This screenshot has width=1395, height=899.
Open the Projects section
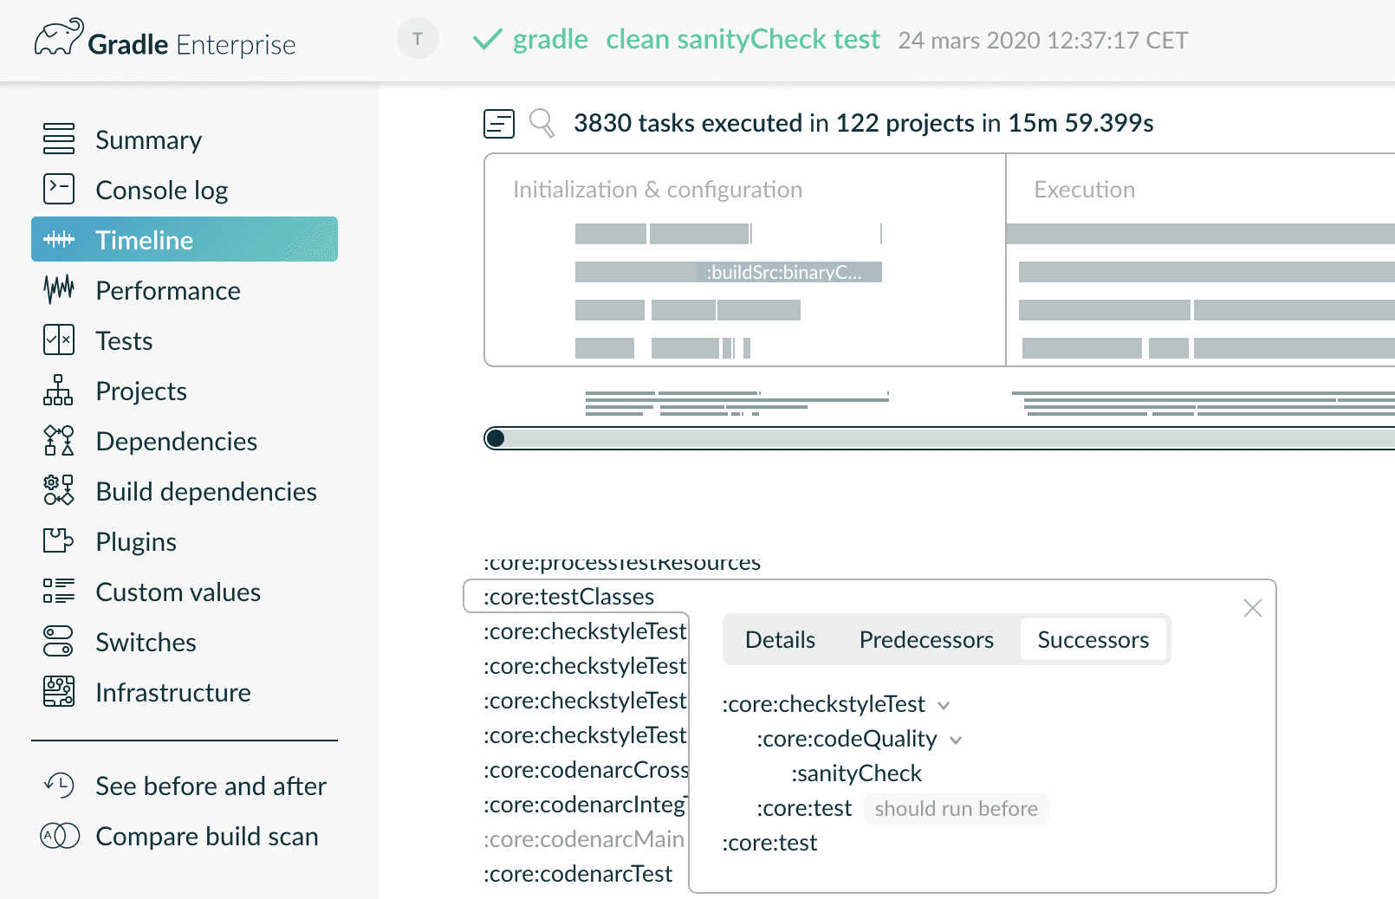coord(141,391)
